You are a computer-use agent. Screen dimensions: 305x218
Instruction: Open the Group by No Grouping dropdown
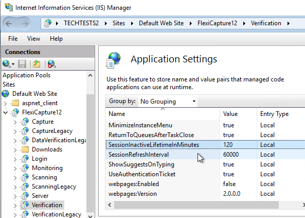[168, 102]
